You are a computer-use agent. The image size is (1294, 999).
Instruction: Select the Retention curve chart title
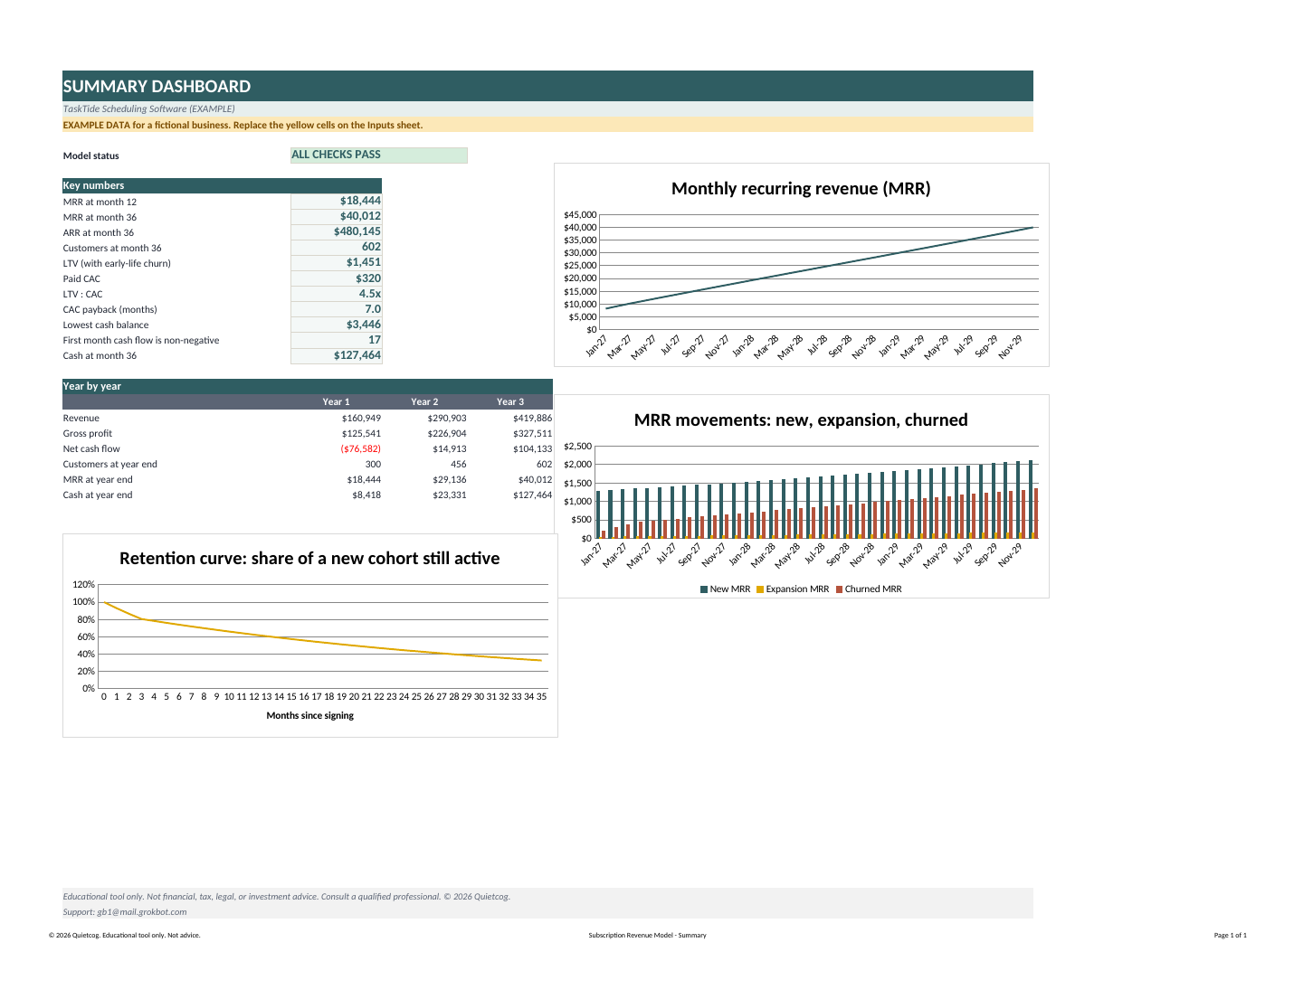coord(309,559)
